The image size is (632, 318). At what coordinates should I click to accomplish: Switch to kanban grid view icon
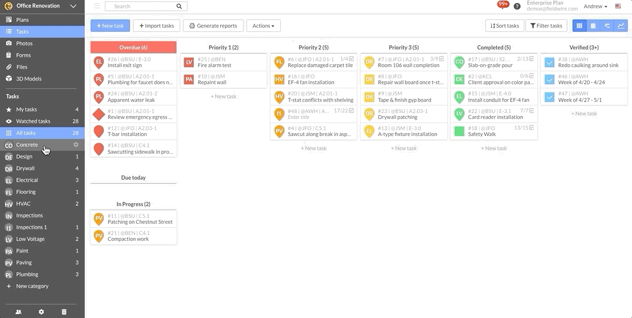[579, 26]
